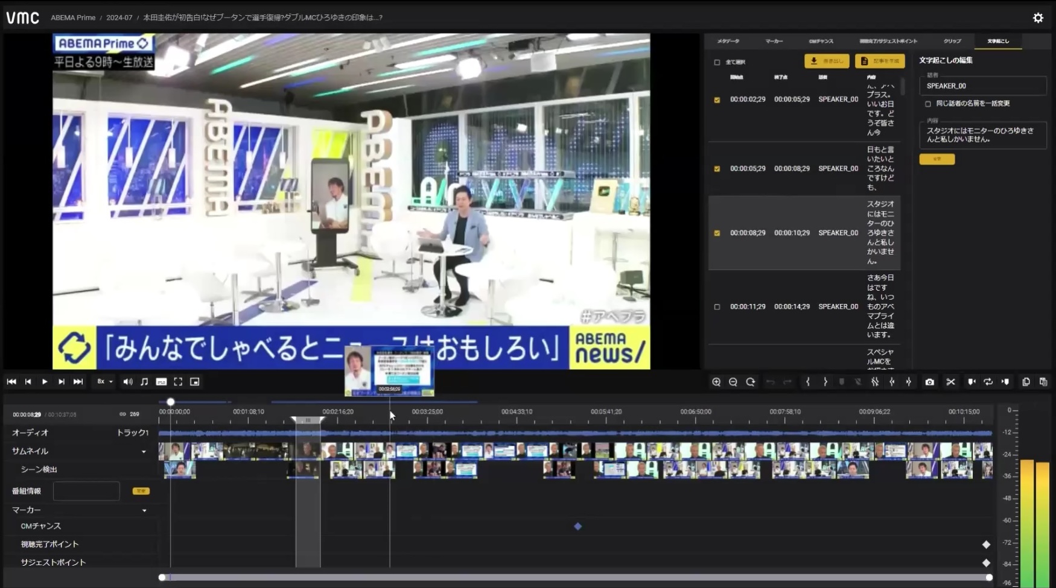Open the 2024-07 breadcrumb link
The image size is (1056, 588).
119,17
